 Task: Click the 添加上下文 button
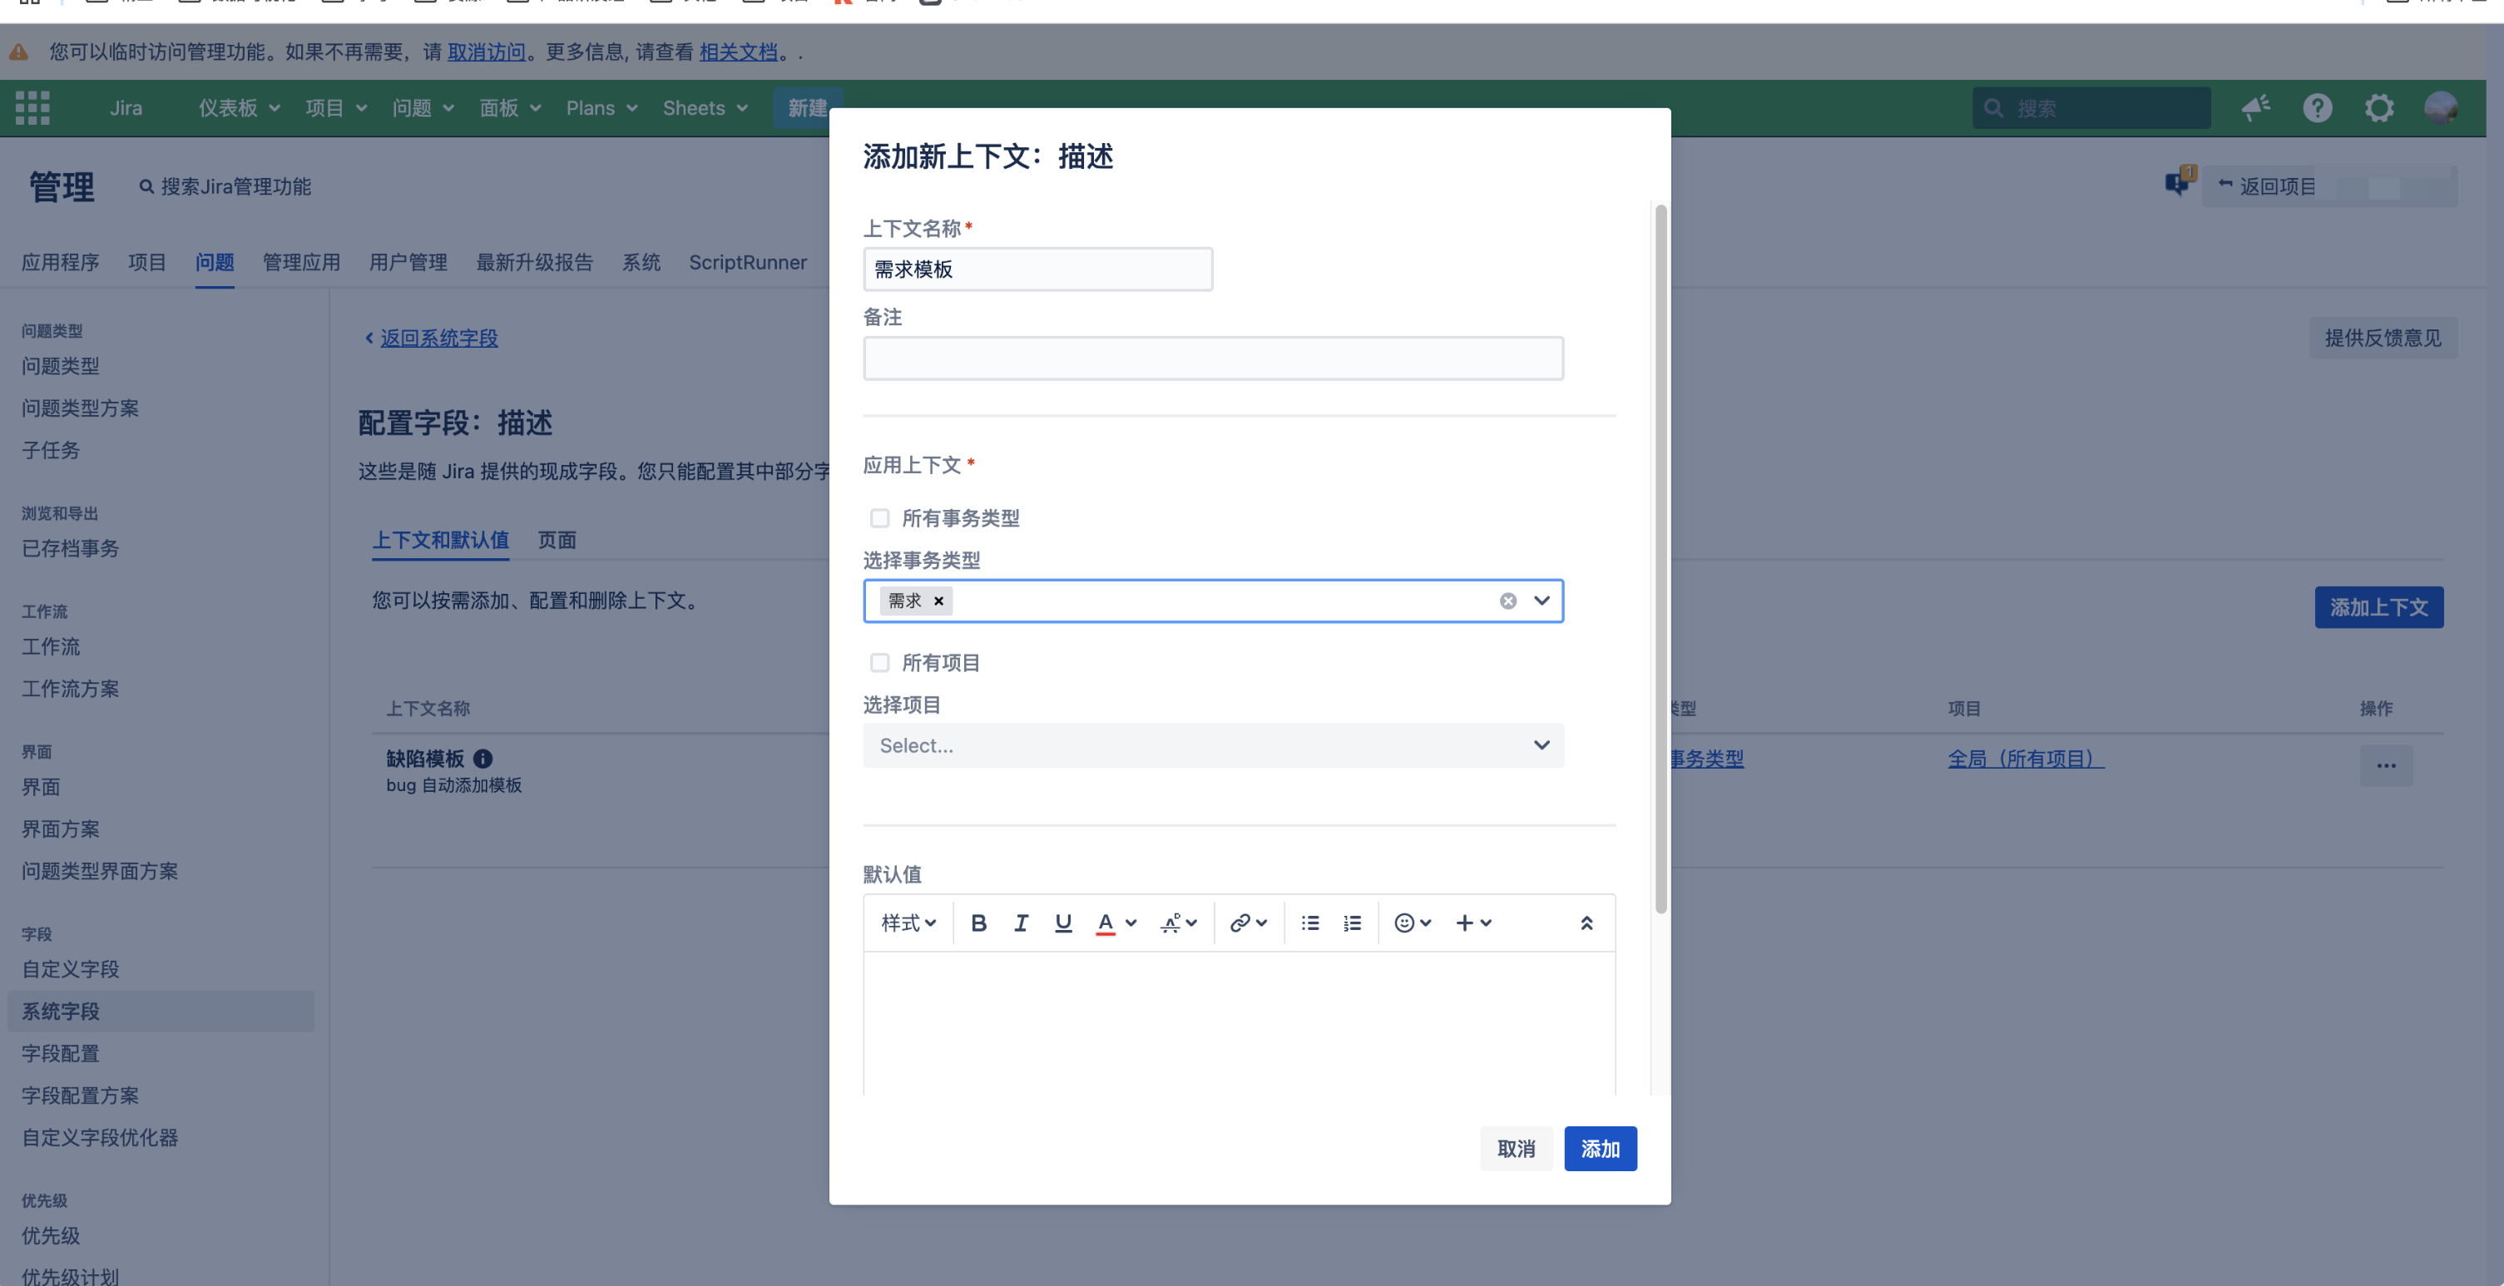[2378, 607]
